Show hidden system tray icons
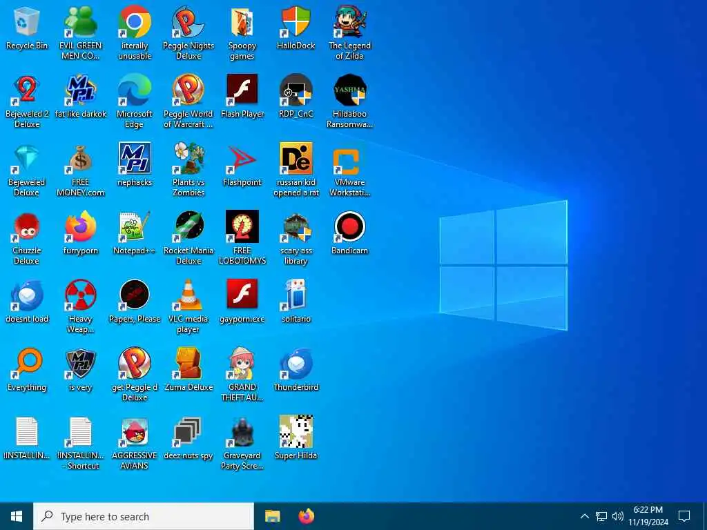Image resolution: width=707 pixels, height=530 pixels. coord(584,516)
